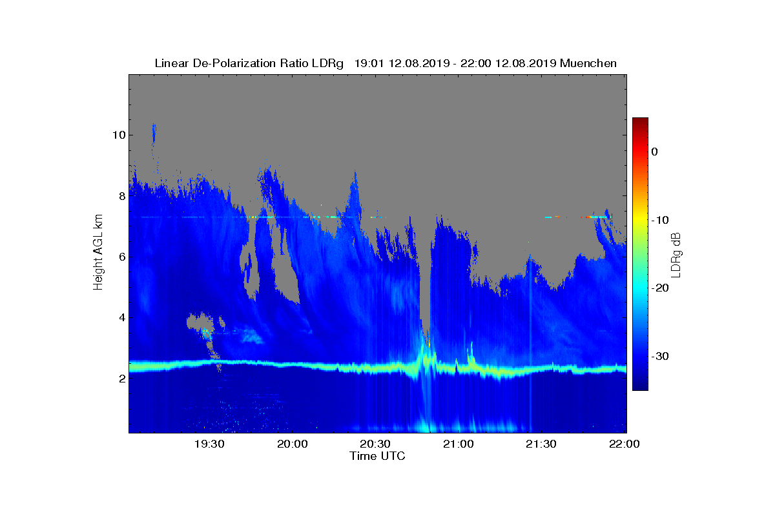Image resolution: width=775 pixels, height=516 pixels.
Task: Click the 20:00 time tick label
Action: [293, 444]
